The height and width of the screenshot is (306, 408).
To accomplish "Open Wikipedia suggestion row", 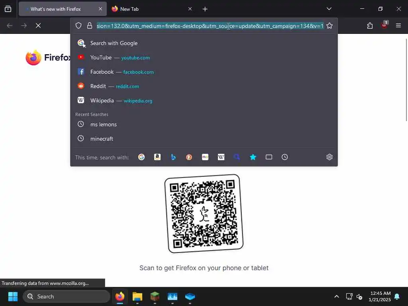I will [204, 100].
